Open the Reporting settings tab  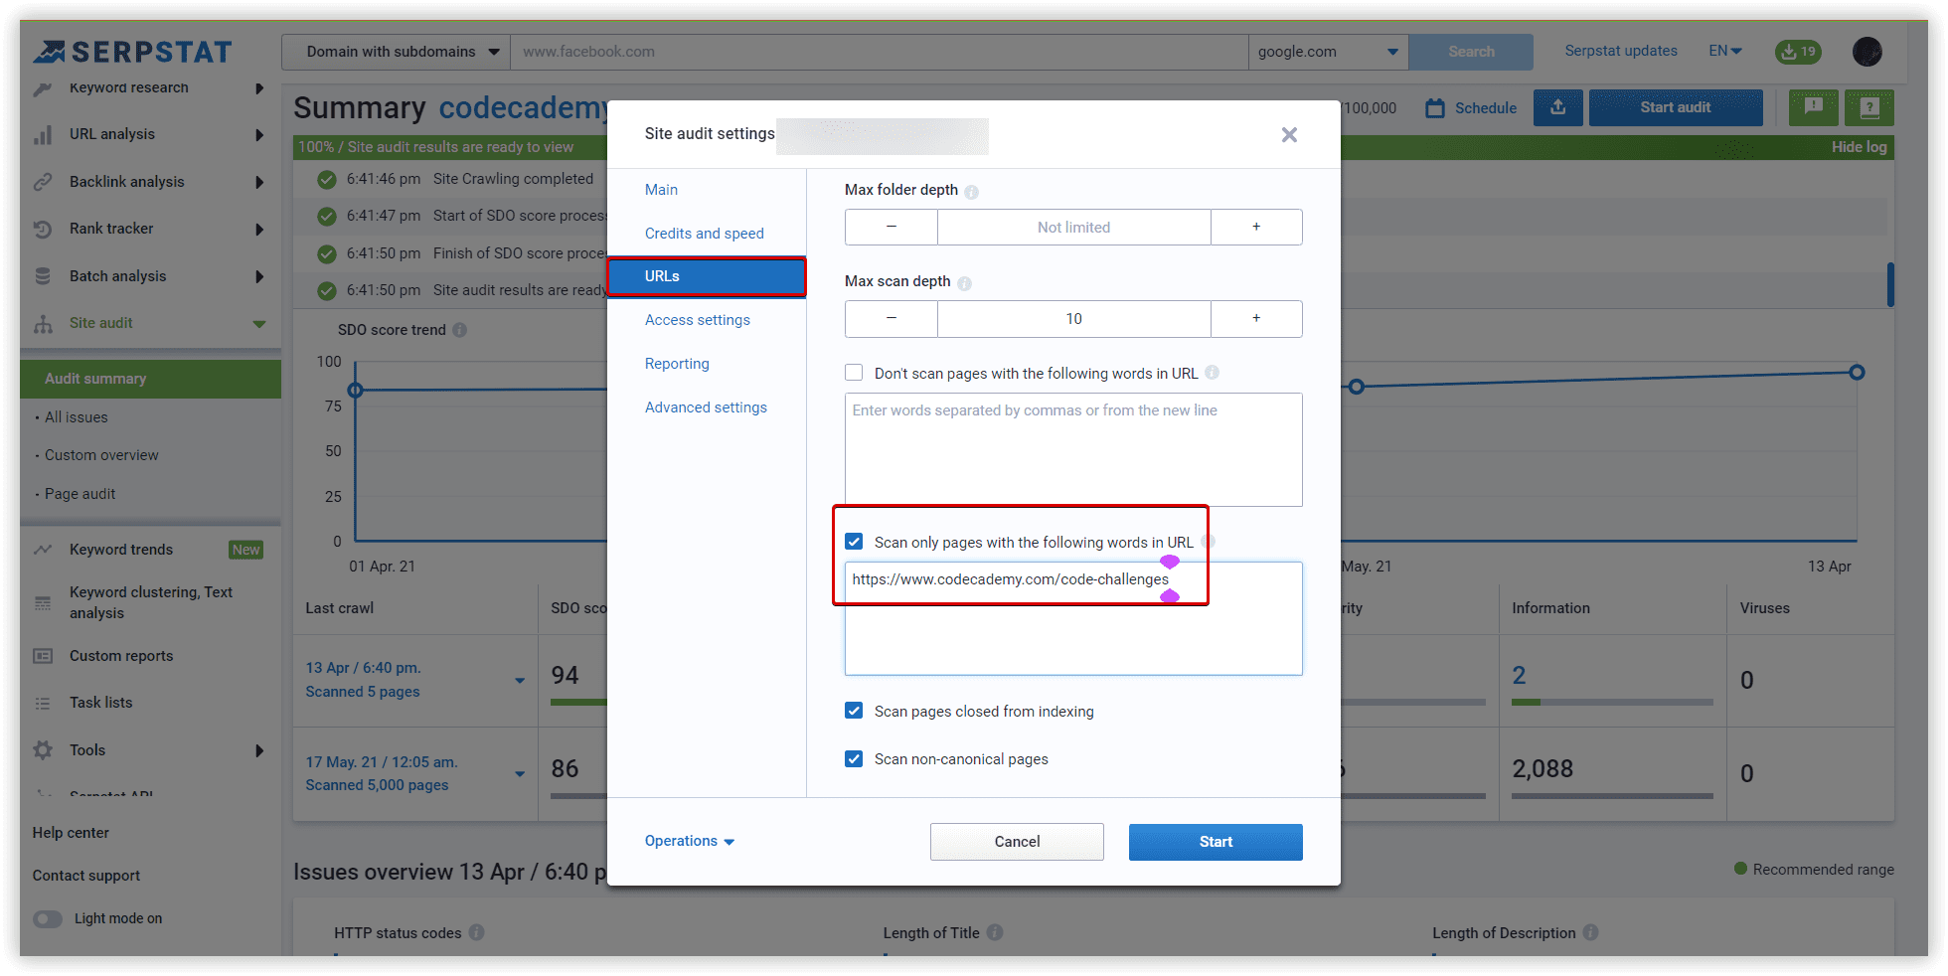coord(677,364)
